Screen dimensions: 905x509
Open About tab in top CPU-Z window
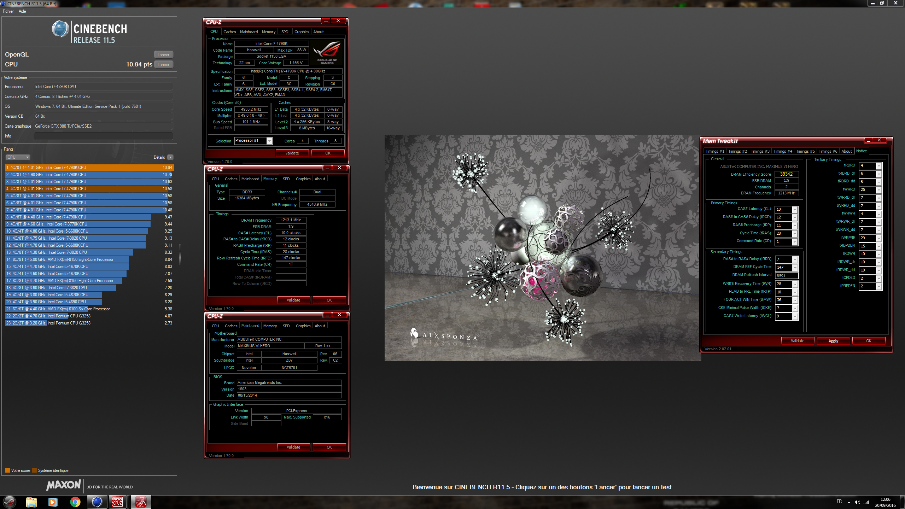coord(319,32)
